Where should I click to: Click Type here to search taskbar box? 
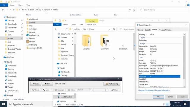coord(30,104)
